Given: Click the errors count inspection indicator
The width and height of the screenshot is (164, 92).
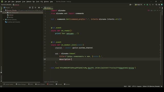Looking at the screenshot, I should point(149,10).
